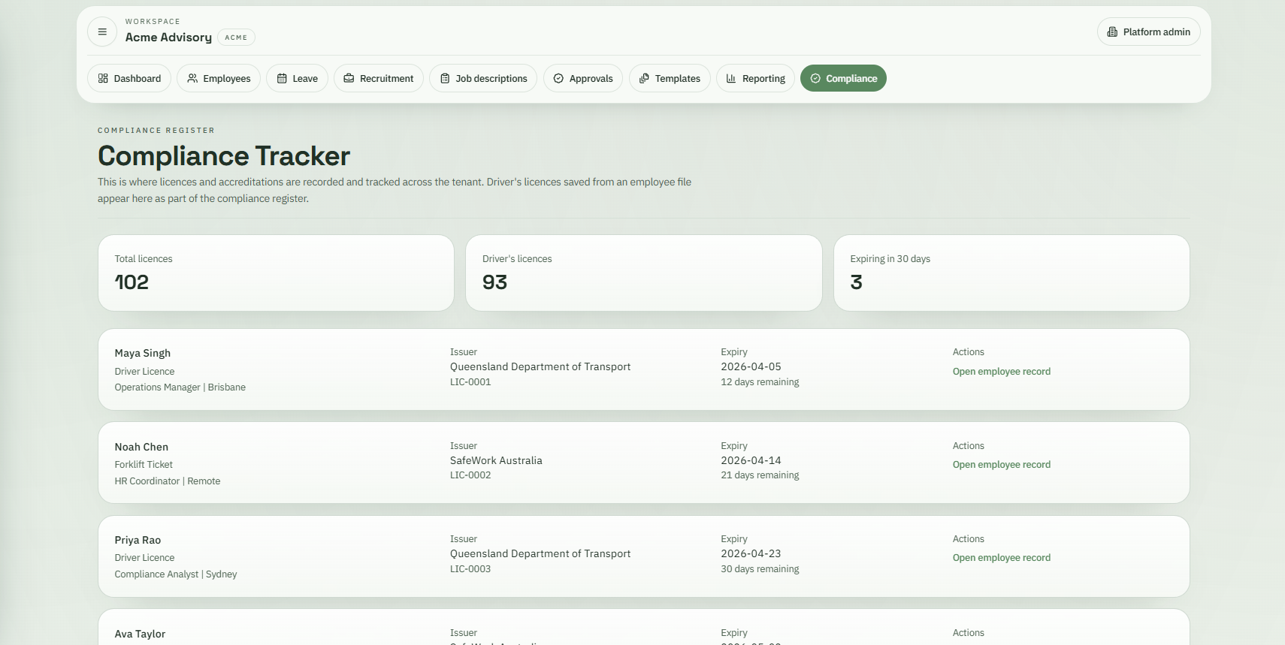Click the Platform admin building icon
Image resolution: width=1285 pixels, height=645 pixels.
pyautogui.click(x=1112, y=32)
